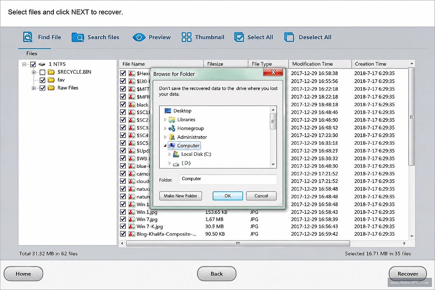Click the file icon of Win 7.jpg
435x290 pixels.
click(x=131, y=219)
